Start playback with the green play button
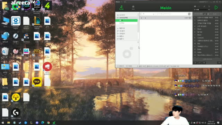The height and width of the screenshot is (125, 222). (216, 8)
